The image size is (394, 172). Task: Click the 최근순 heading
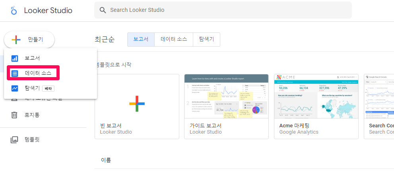[105, 40]
